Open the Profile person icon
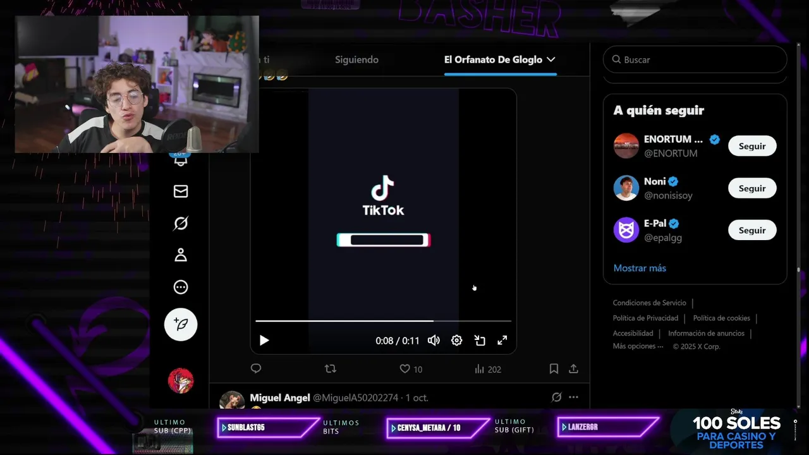809x455 pixels. tap(181, 255)
